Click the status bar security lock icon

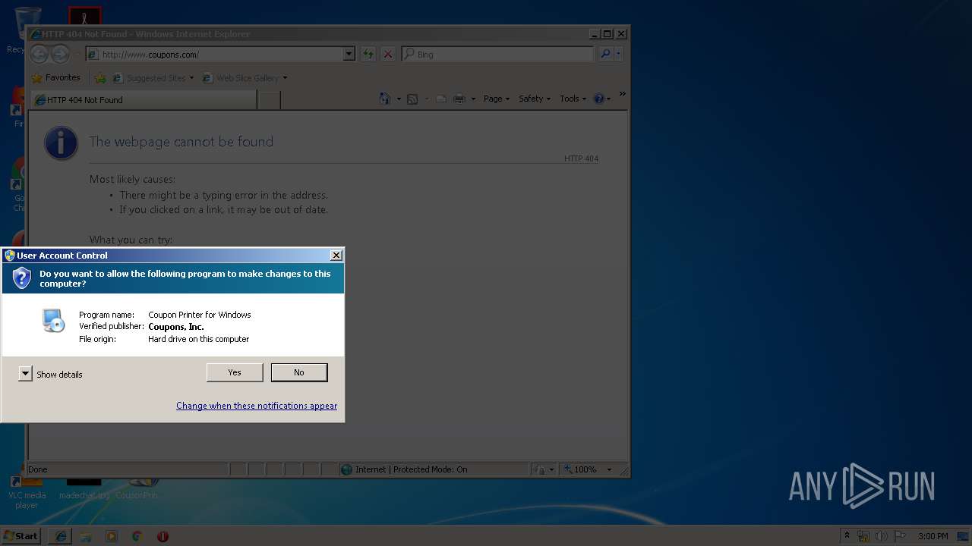tap(539, 469)
